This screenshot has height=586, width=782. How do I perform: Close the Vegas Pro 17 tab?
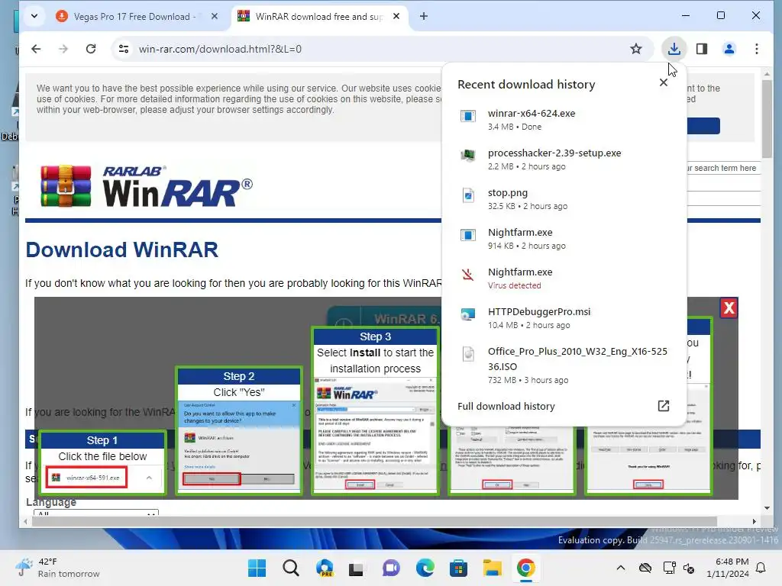coord(215,17)
